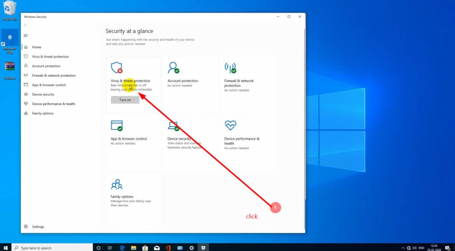Click the Windows Start button
455x251 pixels.
coord(5,248)
